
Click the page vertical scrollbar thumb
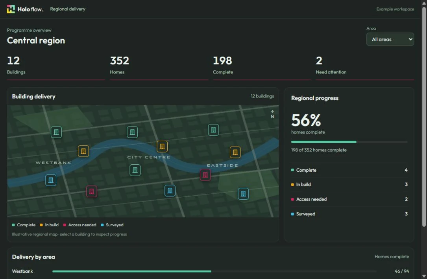point(424,117)
